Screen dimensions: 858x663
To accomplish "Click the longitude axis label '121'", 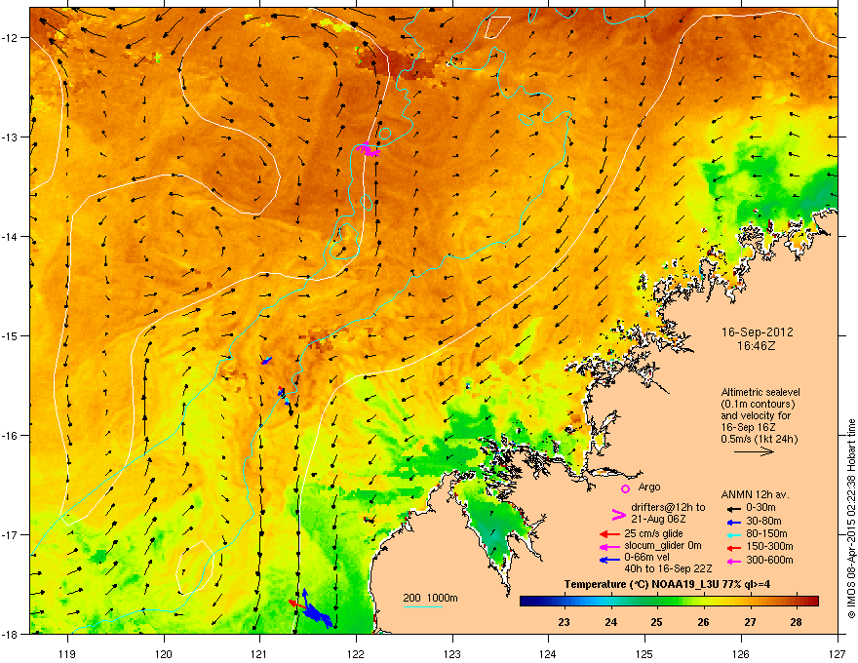I will click(259, 653).
